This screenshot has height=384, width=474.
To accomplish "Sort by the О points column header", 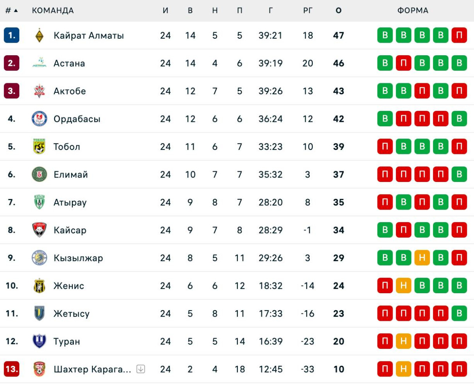I will click(x=339, y=11).
